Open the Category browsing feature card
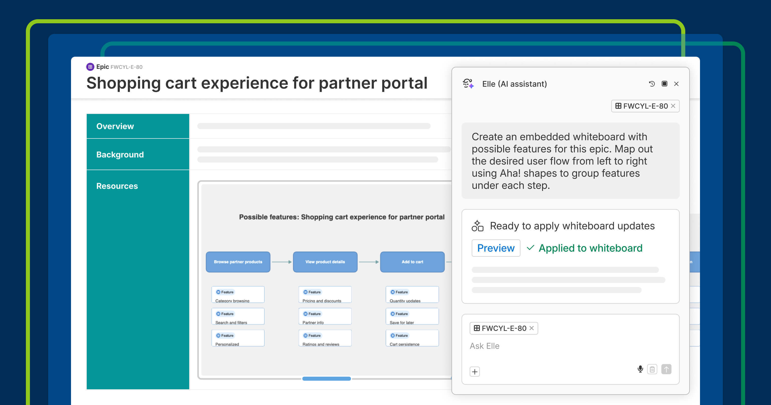 click(238, 295)
